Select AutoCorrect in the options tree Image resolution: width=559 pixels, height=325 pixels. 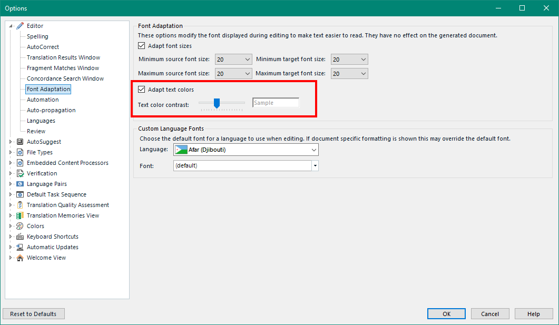click(x=43, y=47)
